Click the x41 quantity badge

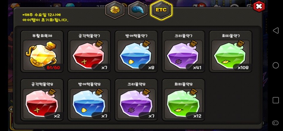[197, 68]
